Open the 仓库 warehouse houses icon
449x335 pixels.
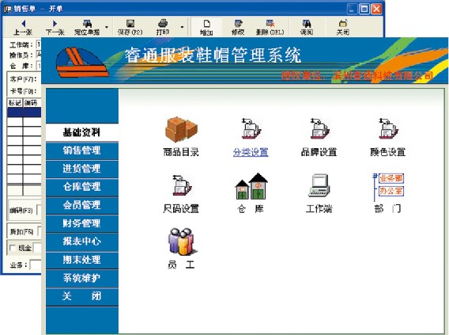pos(251,186)
